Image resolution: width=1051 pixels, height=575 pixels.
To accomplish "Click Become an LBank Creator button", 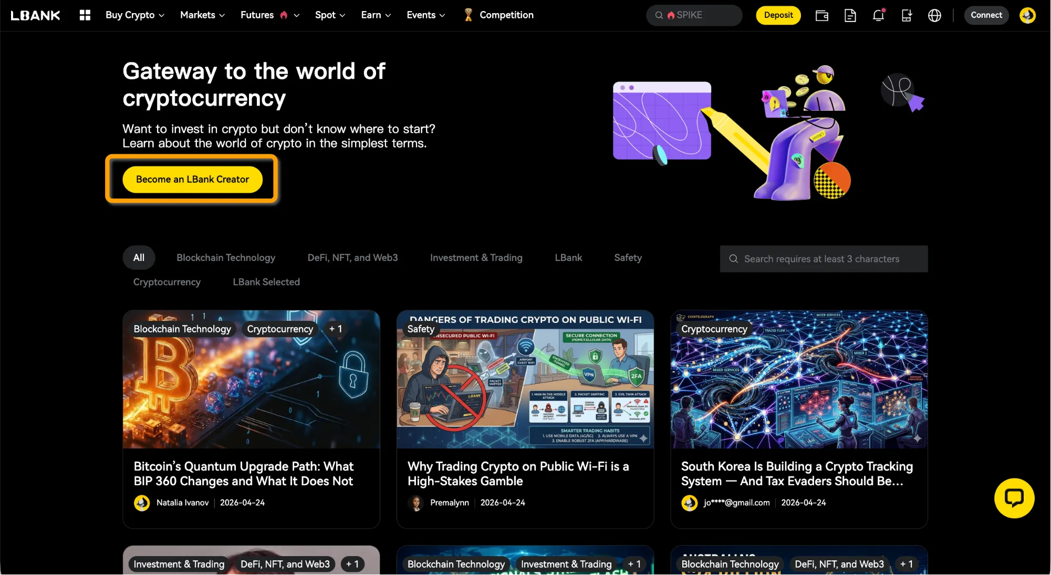I will (192, 179).
